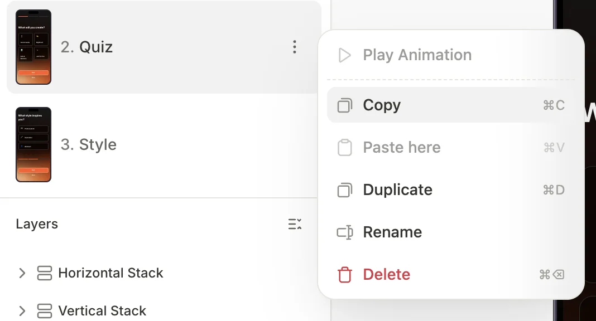Click the "2. Quiz" screen name
The image size is (596, 321).
[86, 47]
